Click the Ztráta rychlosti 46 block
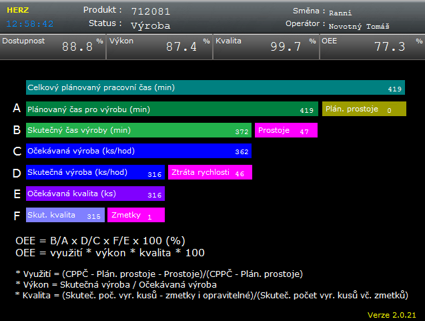Viewport: 425px width, 321px height. (209, 173)
